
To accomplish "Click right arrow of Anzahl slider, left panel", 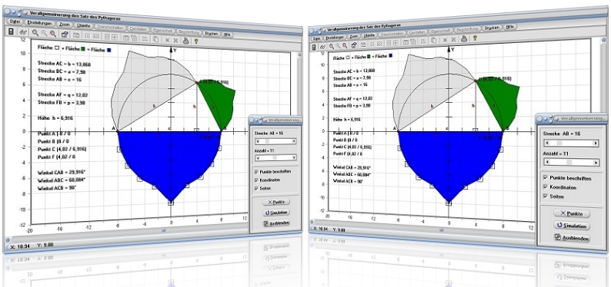I will click(x=294, y=157).
